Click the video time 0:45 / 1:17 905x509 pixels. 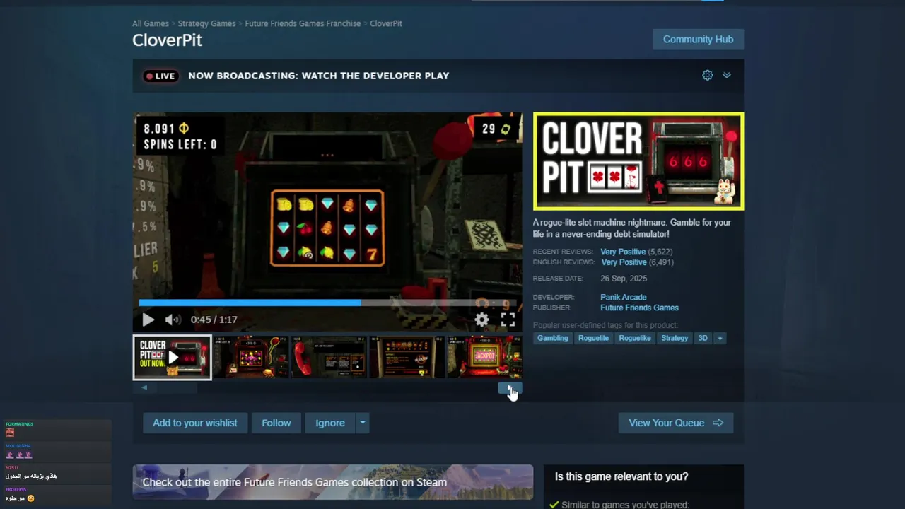click(x=214, y=320)
